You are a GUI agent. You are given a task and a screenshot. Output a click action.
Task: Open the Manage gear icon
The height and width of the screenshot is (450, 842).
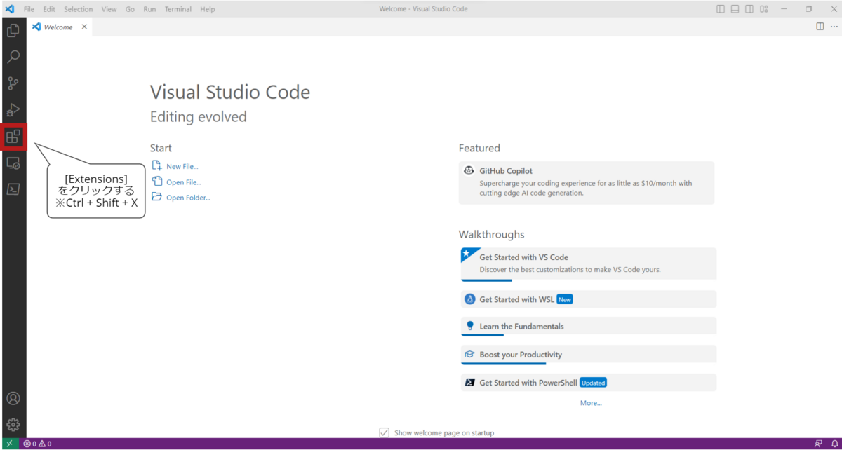[x=13, y=425]
